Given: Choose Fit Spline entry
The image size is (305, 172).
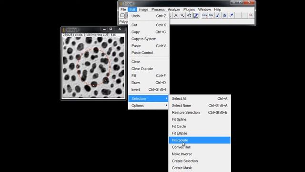Looking at the screenshot, I should [200, 119].
